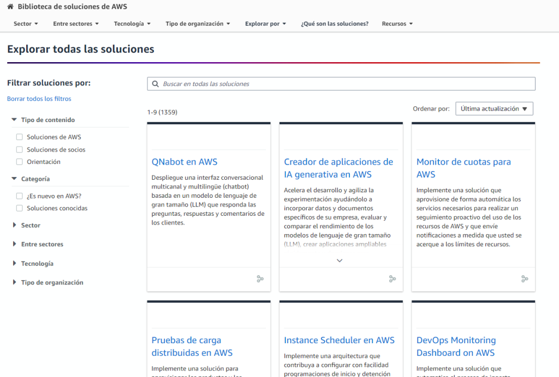Collapse the Tipo de contenido section arrow
Image resolution: width=559 pixels, height=377 pixels.
pos(13,119)
